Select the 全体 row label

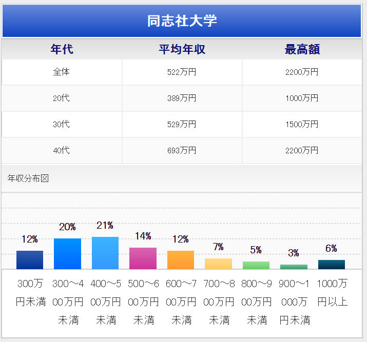tap(62, 72)
